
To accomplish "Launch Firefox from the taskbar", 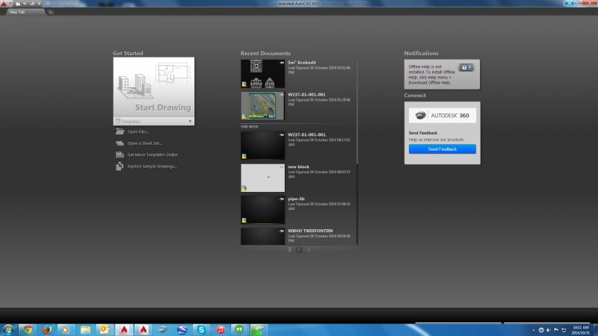I will pos(47,329).
